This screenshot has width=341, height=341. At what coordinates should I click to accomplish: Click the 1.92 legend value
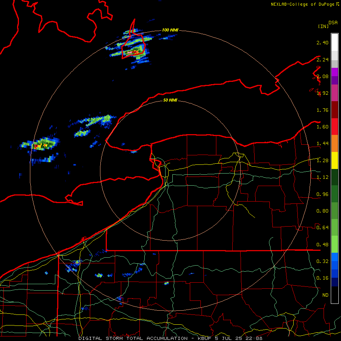coord(322,93)
